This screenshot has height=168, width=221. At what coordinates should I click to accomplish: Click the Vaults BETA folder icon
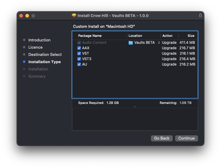click(x=131, y=43)
